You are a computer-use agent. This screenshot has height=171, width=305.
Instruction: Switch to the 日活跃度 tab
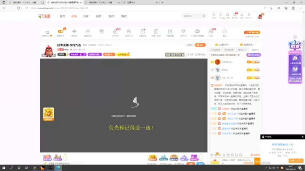click(216, 50)
